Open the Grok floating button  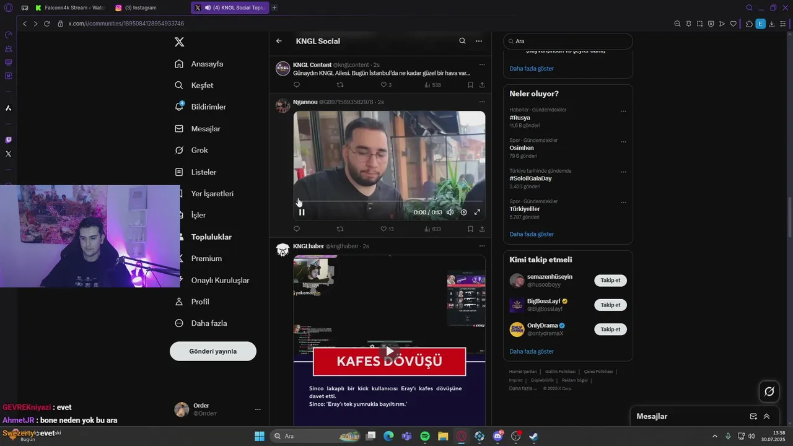pos(769,391)
